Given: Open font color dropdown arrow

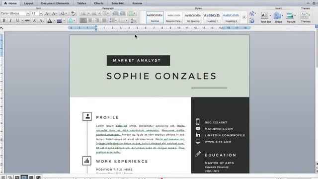Looking at the screenshot, I should pos(54,20).
